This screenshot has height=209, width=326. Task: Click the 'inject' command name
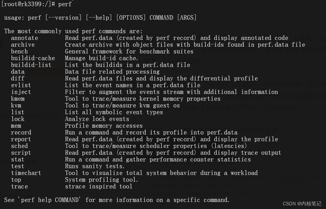point(21,92)
